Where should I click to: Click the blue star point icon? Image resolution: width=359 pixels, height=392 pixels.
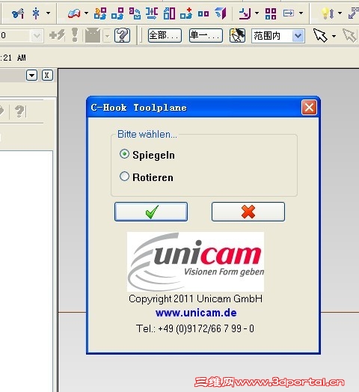click(36, 13)
